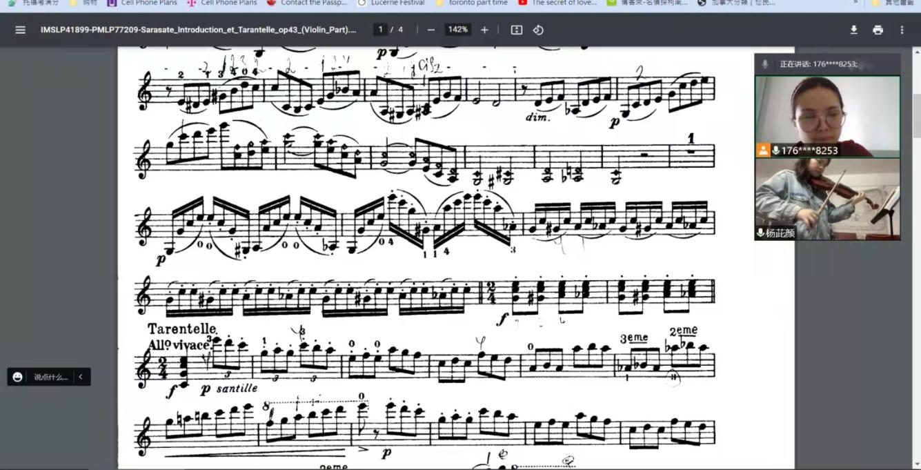This screenshot has width=921, height=470.
Task: Edit the page number field
Action: point(379,30)
